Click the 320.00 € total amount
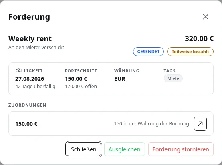Image resolution: width=222 pixels, height=165 pixels. [199, 38]
